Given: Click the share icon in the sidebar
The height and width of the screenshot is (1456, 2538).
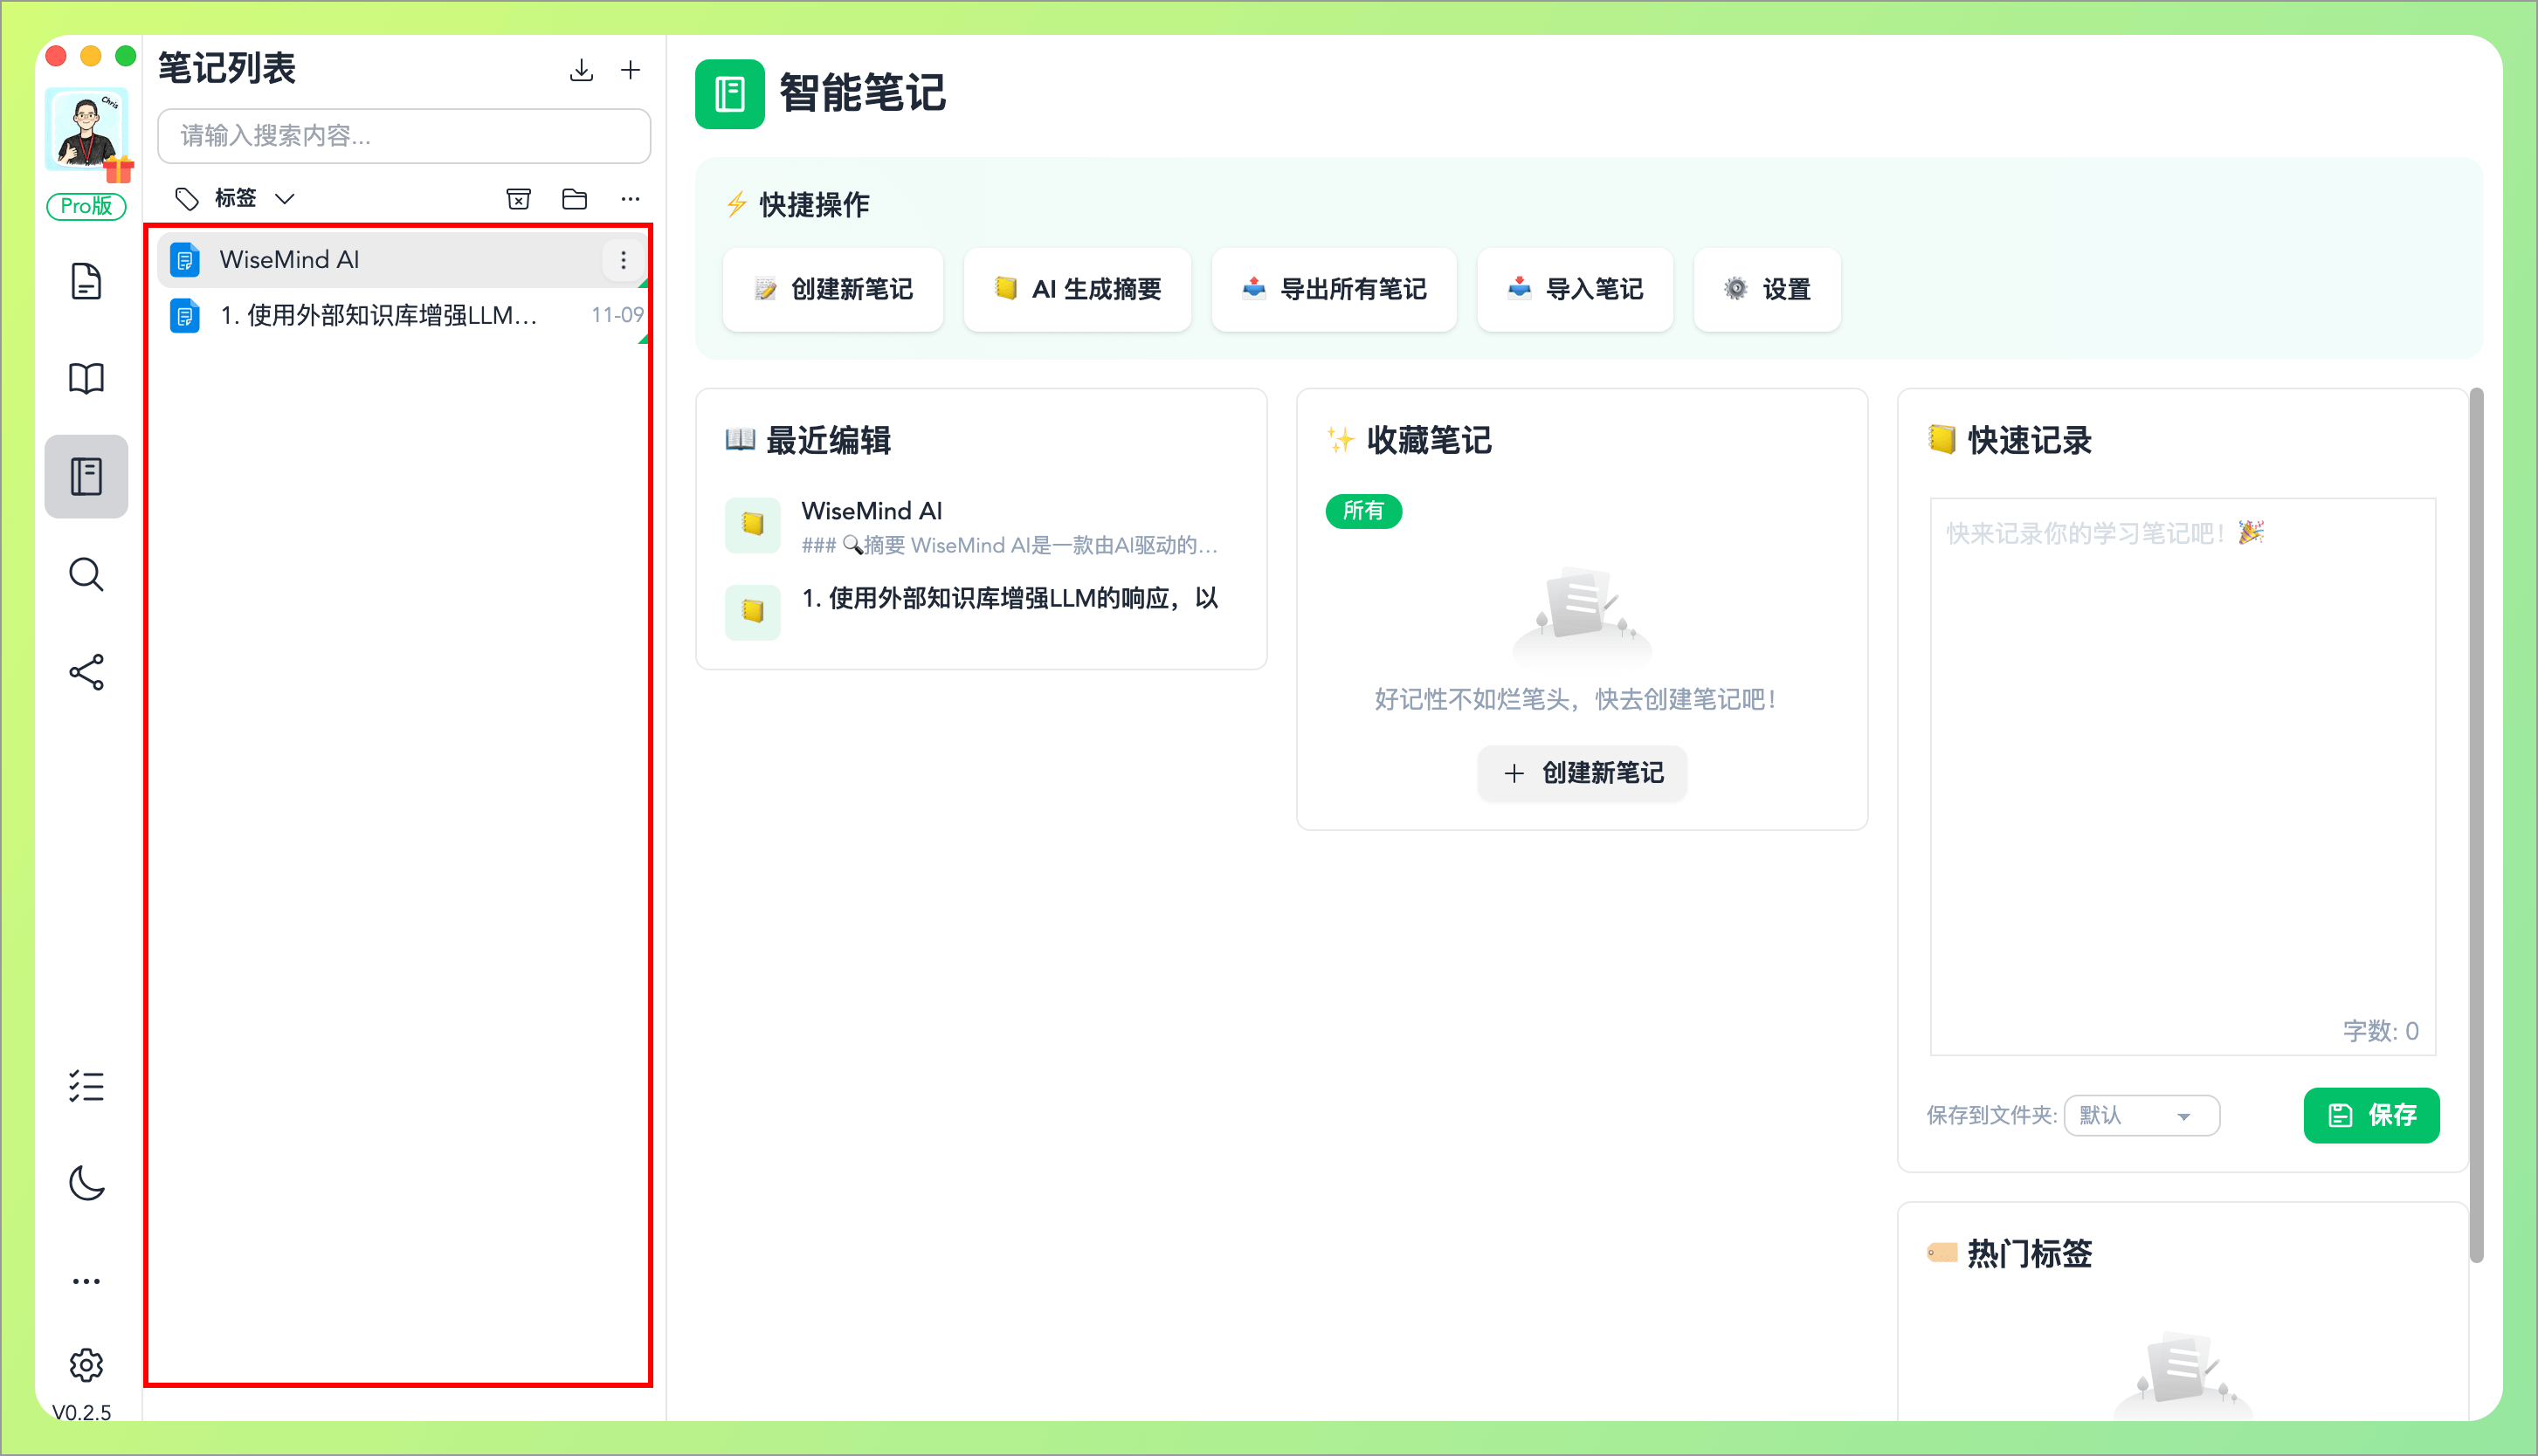Looking at the screenshot, I should (86, 672).
